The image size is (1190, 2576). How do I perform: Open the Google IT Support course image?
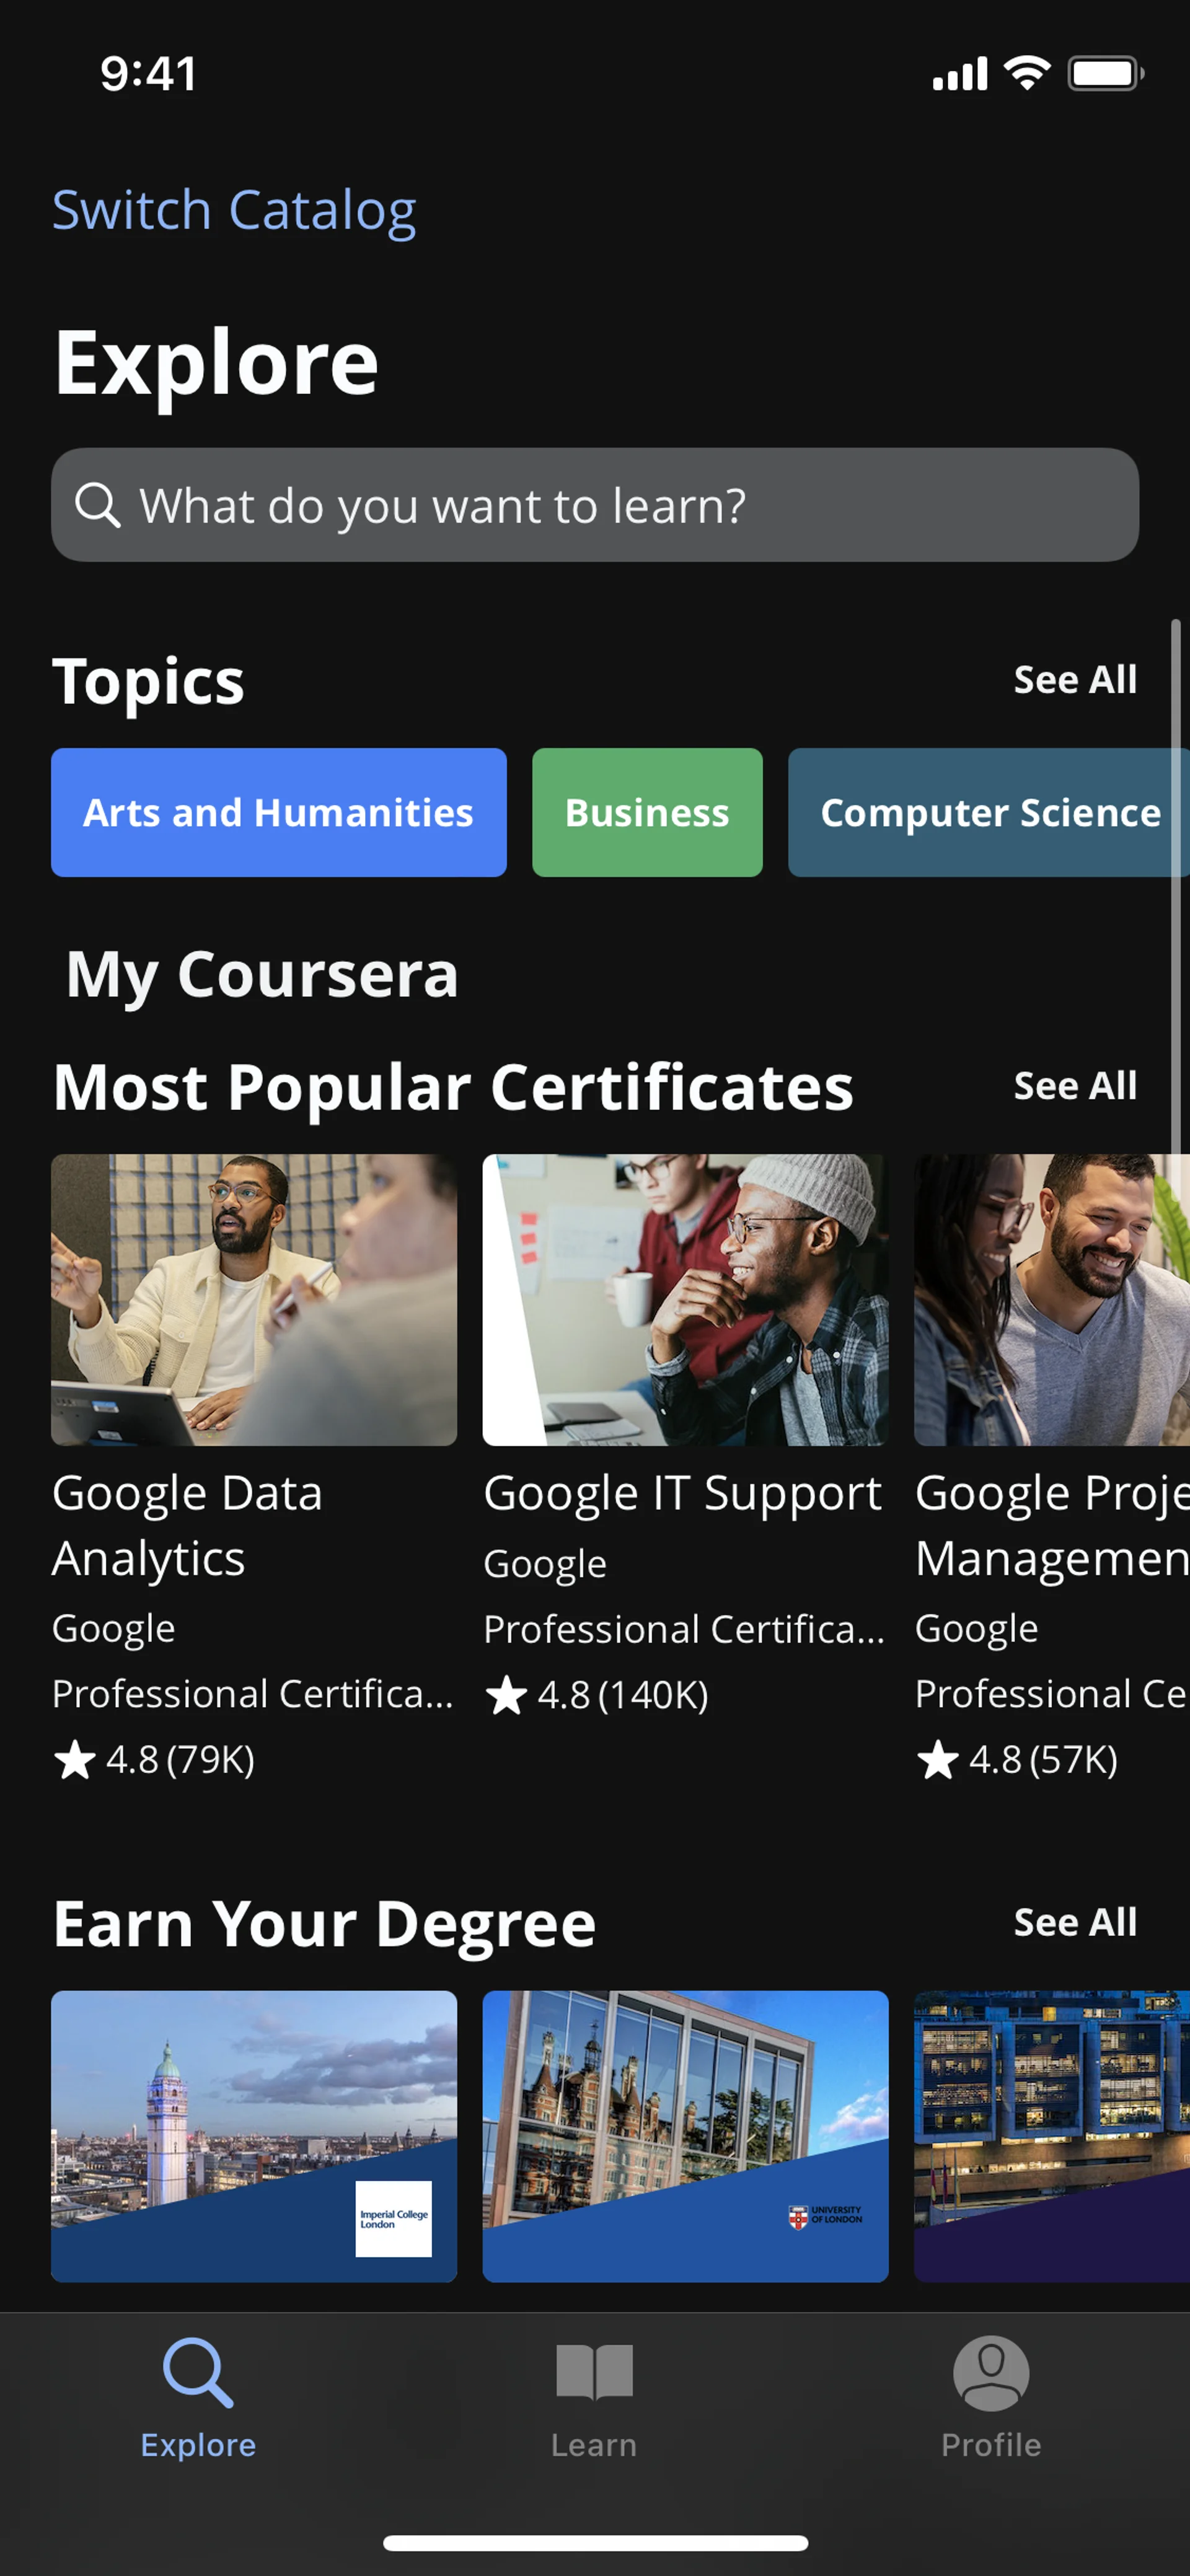click(685, 1299)
